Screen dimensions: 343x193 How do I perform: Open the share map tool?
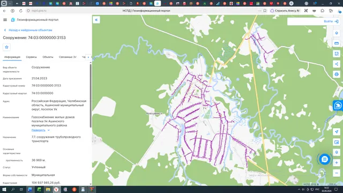[x=337, y=64]
